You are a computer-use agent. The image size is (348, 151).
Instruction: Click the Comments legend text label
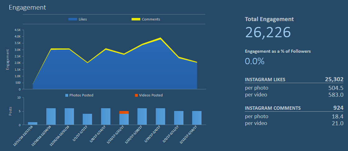pyautogui.click(x=151, y=19)
